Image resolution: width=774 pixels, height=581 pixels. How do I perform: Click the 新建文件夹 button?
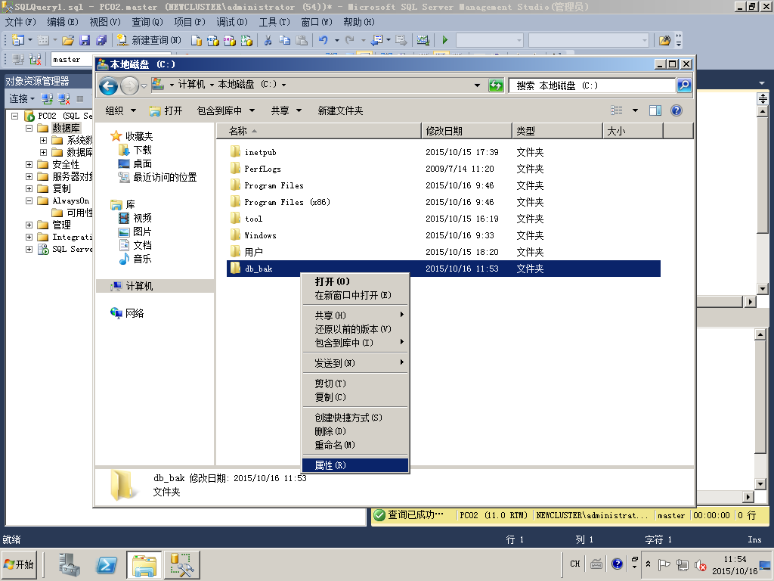pyautogui.click(x=340, y=110)
